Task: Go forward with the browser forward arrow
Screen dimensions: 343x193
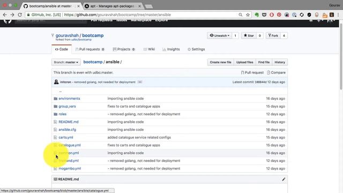Action: point(12,15)
